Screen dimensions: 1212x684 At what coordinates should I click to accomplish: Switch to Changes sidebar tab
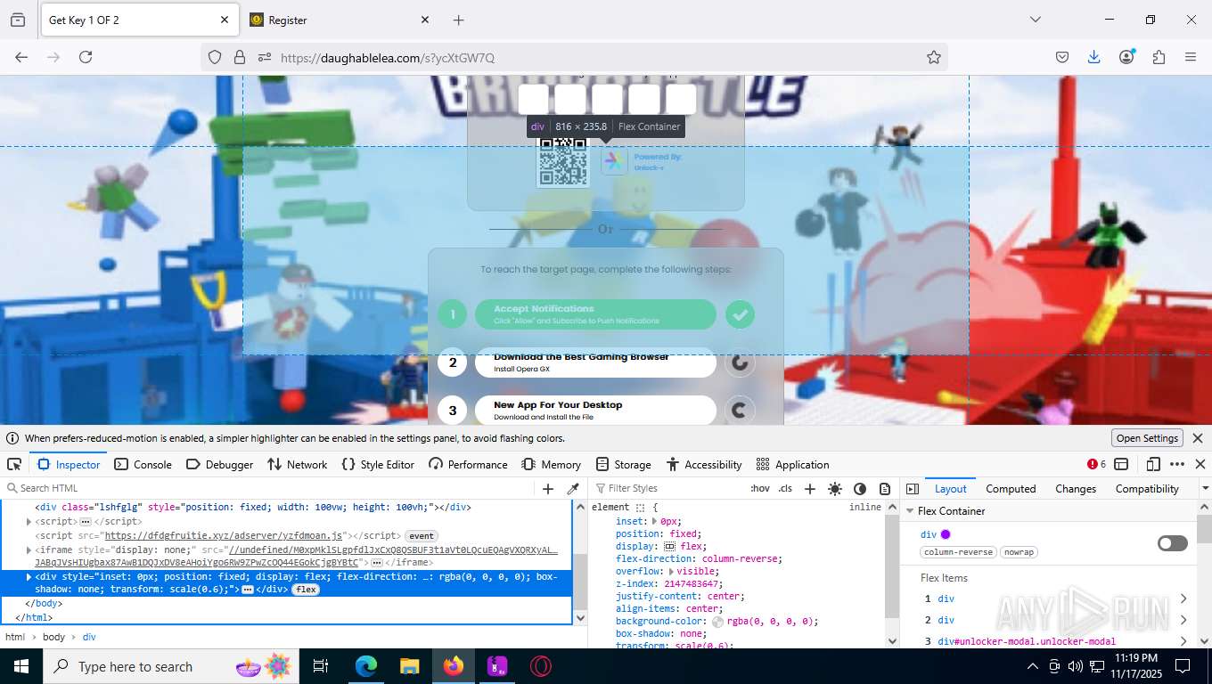tap(1076, 488)
